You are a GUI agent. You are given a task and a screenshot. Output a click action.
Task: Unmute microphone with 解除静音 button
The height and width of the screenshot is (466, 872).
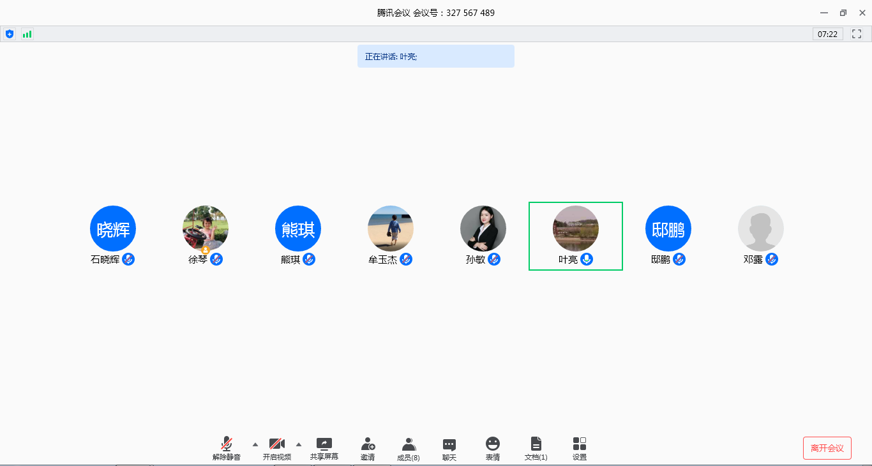(227, 449)
